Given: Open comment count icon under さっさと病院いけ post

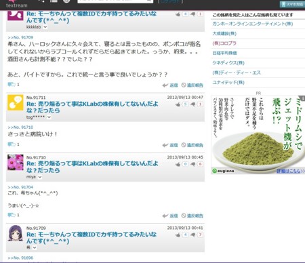Looking at the screenshot, I should [12, 144].
